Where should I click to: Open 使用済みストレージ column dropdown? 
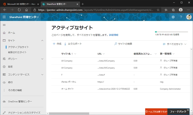pyautogui.click(x=156, y=54)
